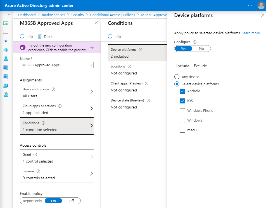Click the Delete trash icon

pos(39,37)
